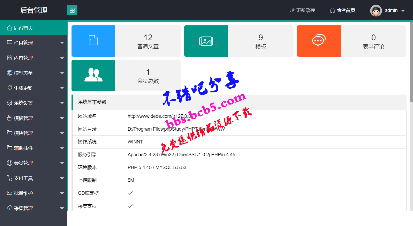
Task: Click the Apache/2.4.23 server engine value
Action: tap(181, 155)
